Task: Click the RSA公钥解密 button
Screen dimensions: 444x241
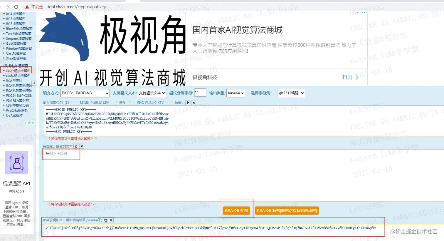Action: [x=287, y=210]
